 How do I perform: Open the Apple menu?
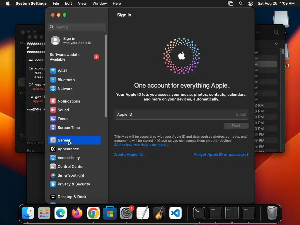pos(8,4)
